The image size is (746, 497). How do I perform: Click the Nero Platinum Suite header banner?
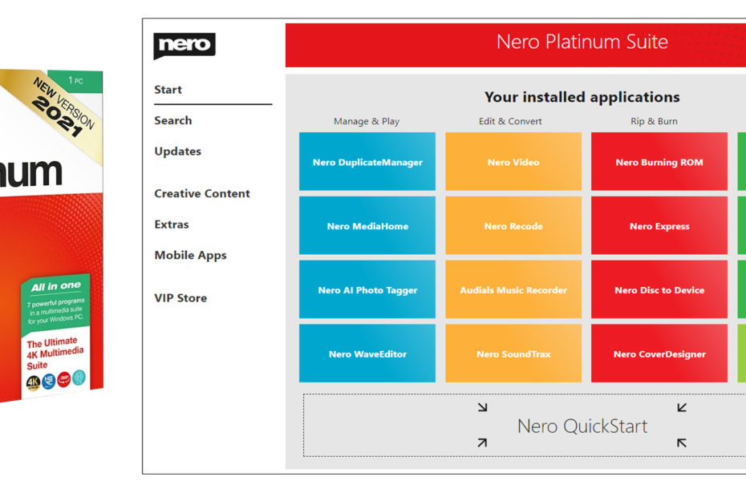click(516, 45)
